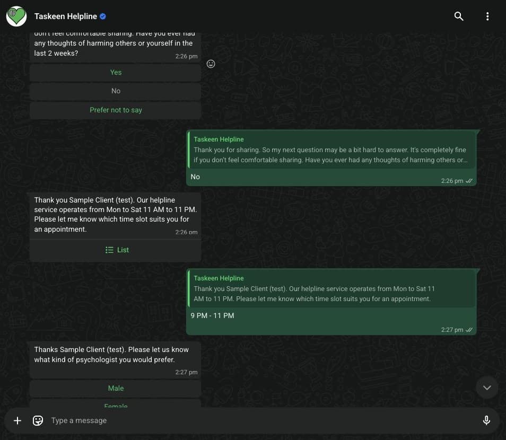React with the emoji smiley icon
The image size is (506, 440).
(x=211, y=64)
